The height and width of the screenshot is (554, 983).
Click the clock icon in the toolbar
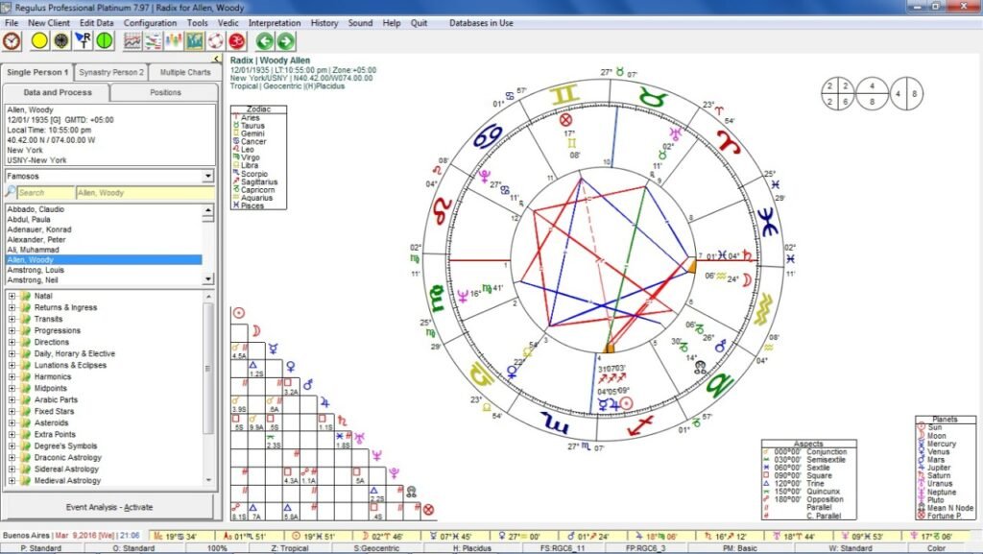point(12,41)
